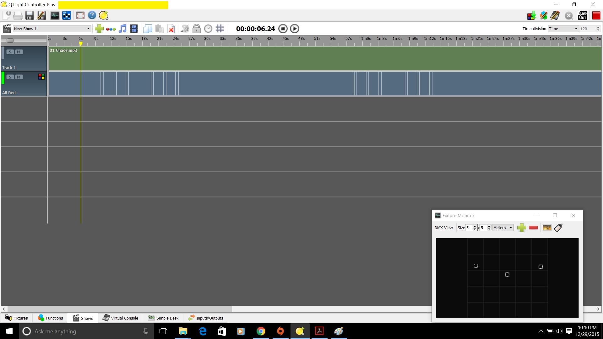Open an existing workspace file
603x339 pixels.
tap(18, 15)
